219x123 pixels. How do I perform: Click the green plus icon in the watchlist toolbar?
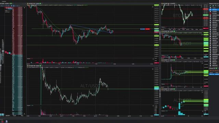point(210,6)
